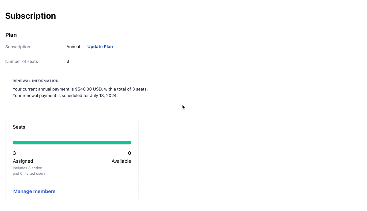Image resolution: width=367 pixels, height=211 pixels.
Task: Click the green seats usage bar
Action: click(x=72, y=143)
